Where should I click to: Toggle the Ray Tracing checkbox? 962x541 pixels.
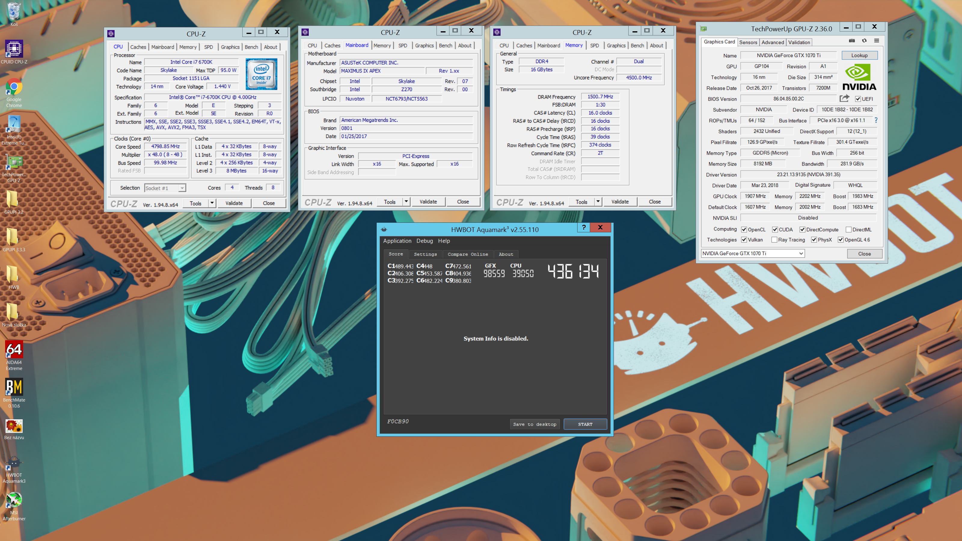click(774, 240)
